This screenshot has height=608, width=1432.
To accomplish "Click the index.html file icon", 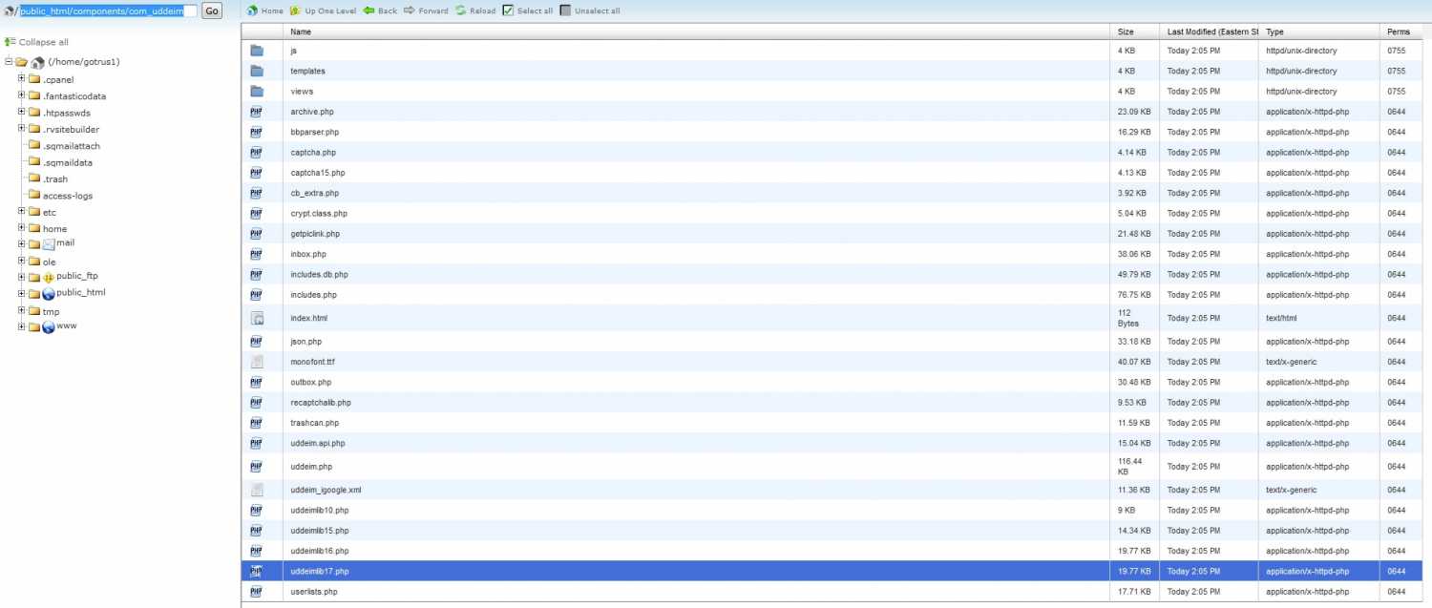I will (x=257, y=318).
